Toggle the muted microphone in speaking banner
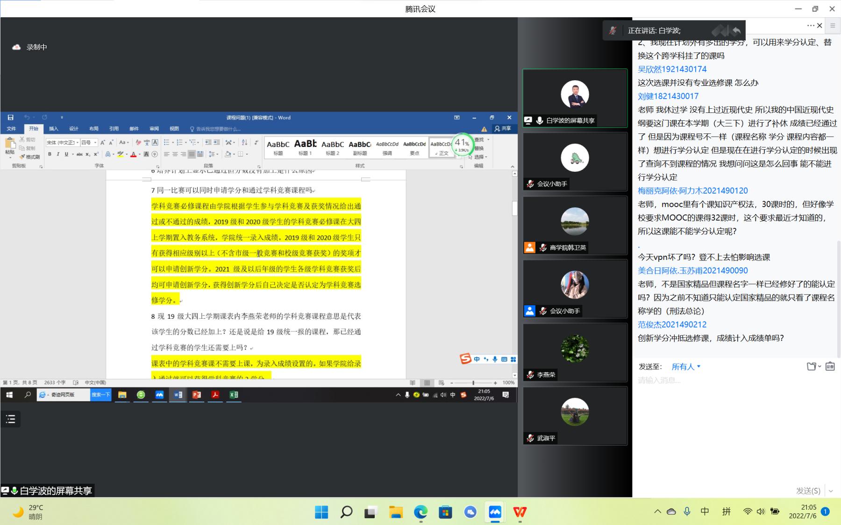The width and height of the screenshot is (841, 525). pos(613,31)
